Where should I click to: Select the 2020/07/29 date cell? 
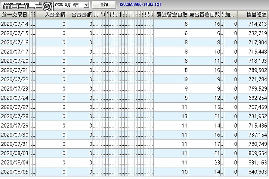click(15, 126)
